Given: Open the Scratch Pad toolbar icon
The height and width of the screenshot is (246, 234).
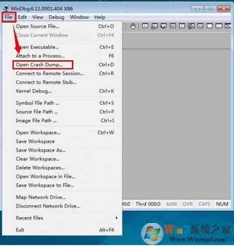Looking at the screenshot, I should [x=210, y=26].
